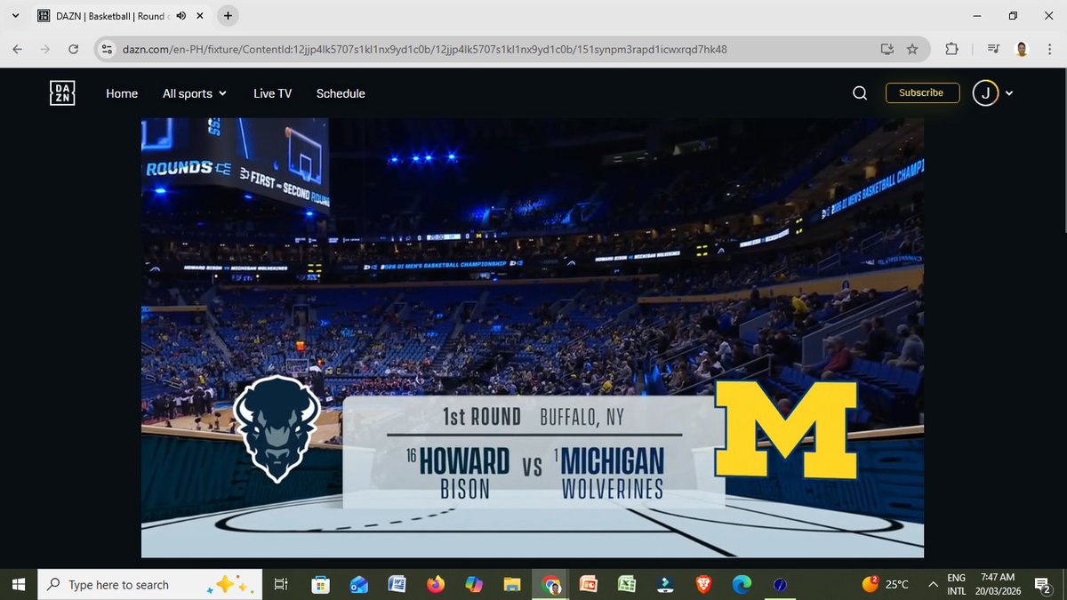Viewport: 1067px width, 600px height.
Task: Open the 25°C weather widget
Action: pyautogui.click(x=886, y=584)
